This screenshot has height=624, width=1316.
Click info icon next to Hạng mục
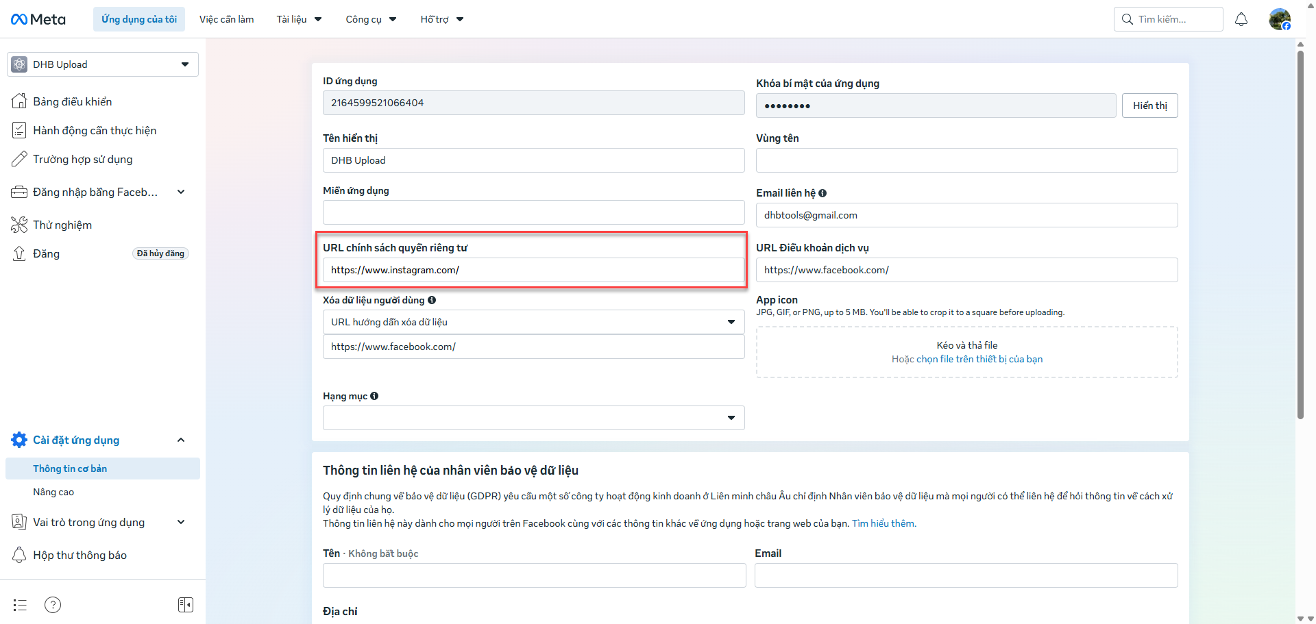(374, 396)
